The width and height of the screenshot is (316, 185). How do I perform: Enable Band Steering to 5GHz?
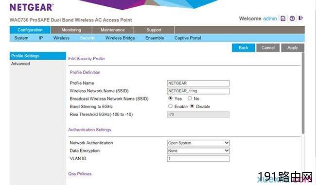[x=171, y=106]
